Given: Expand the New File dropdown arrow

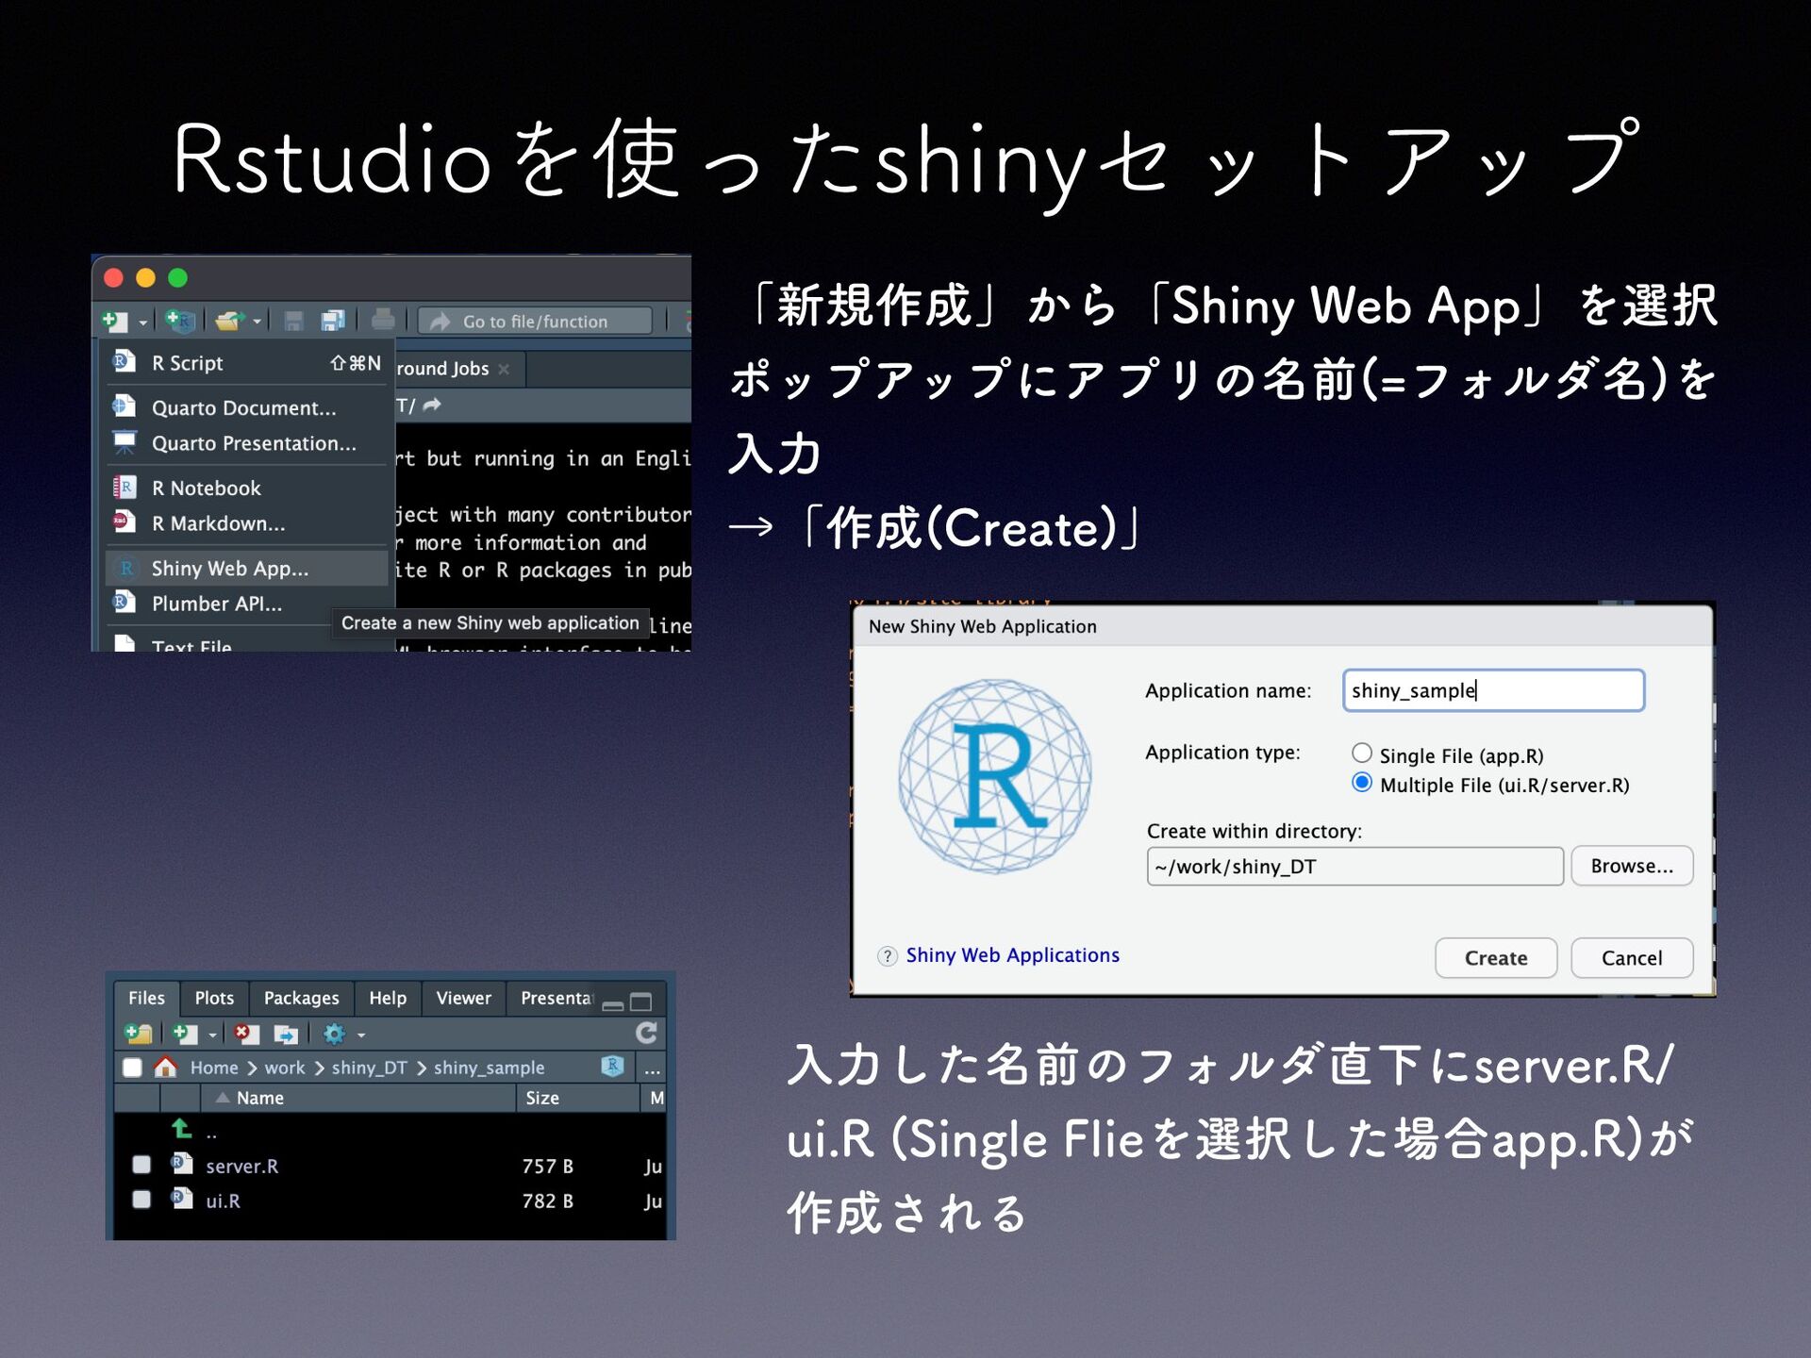Looking at the screenshot, I should point(143,323).
